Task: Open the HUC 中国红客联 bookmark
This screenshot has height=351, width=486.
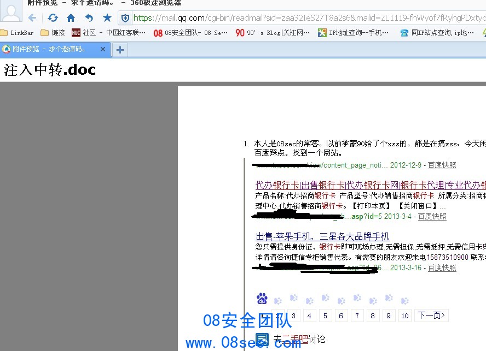Action: [x=108, y=32]
